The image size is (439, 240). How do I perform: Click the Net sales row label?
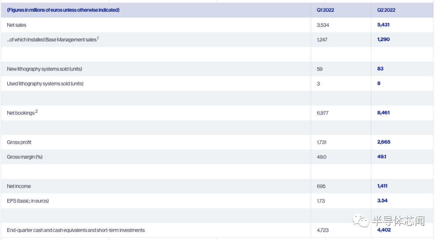[17, 25]
